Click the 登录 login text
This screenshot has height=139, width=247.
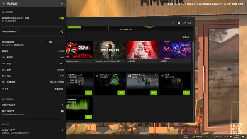[x=189, y=23]
